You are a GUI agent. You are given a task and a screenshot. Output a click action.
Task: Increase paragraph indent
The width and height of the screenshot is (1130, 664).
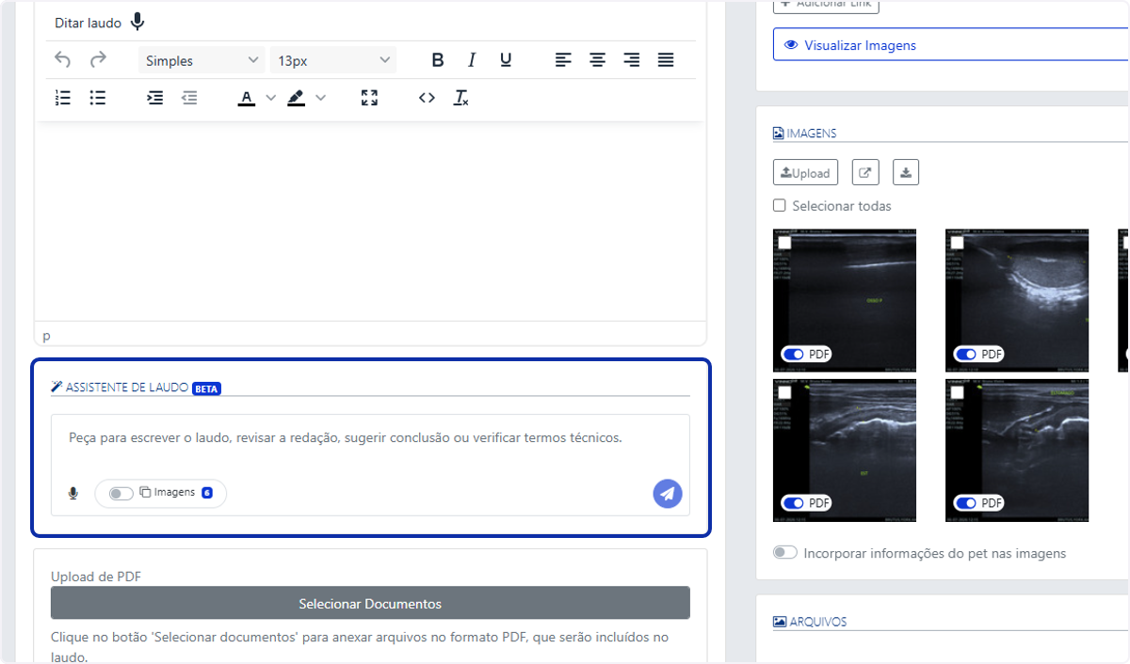(155, 97)
